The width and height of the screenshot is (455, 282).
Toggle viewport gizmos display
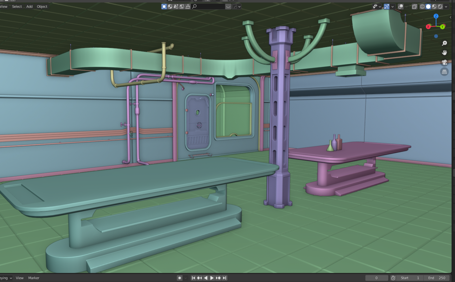click(387, 6)
